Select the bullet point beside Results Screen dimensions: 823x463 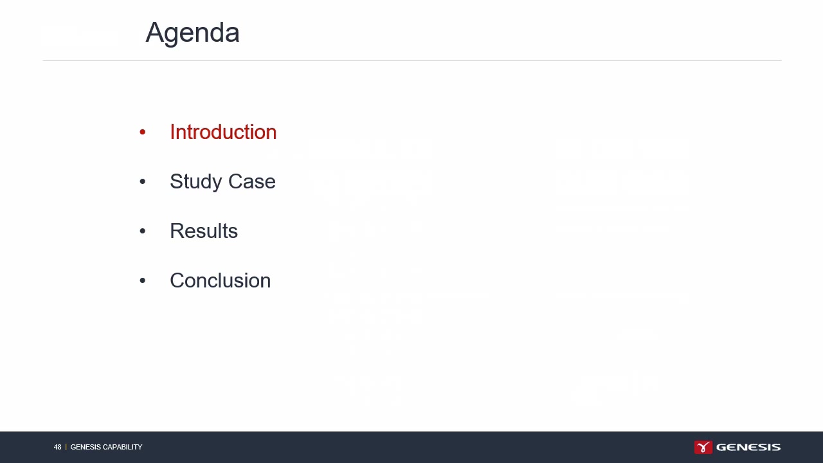143,232
